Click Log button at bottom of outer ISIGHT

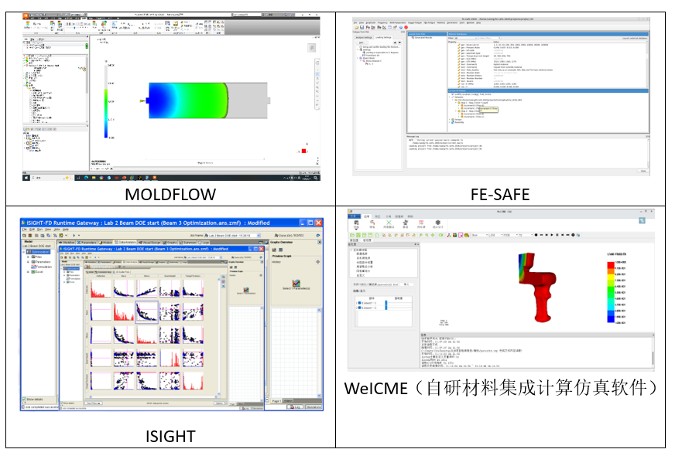(x=295, y=407)
